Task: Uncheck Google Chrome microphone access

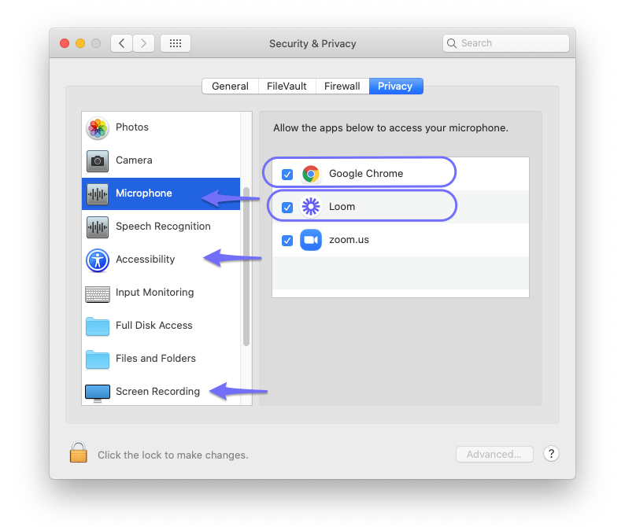Action: click(x=287, y=175)
